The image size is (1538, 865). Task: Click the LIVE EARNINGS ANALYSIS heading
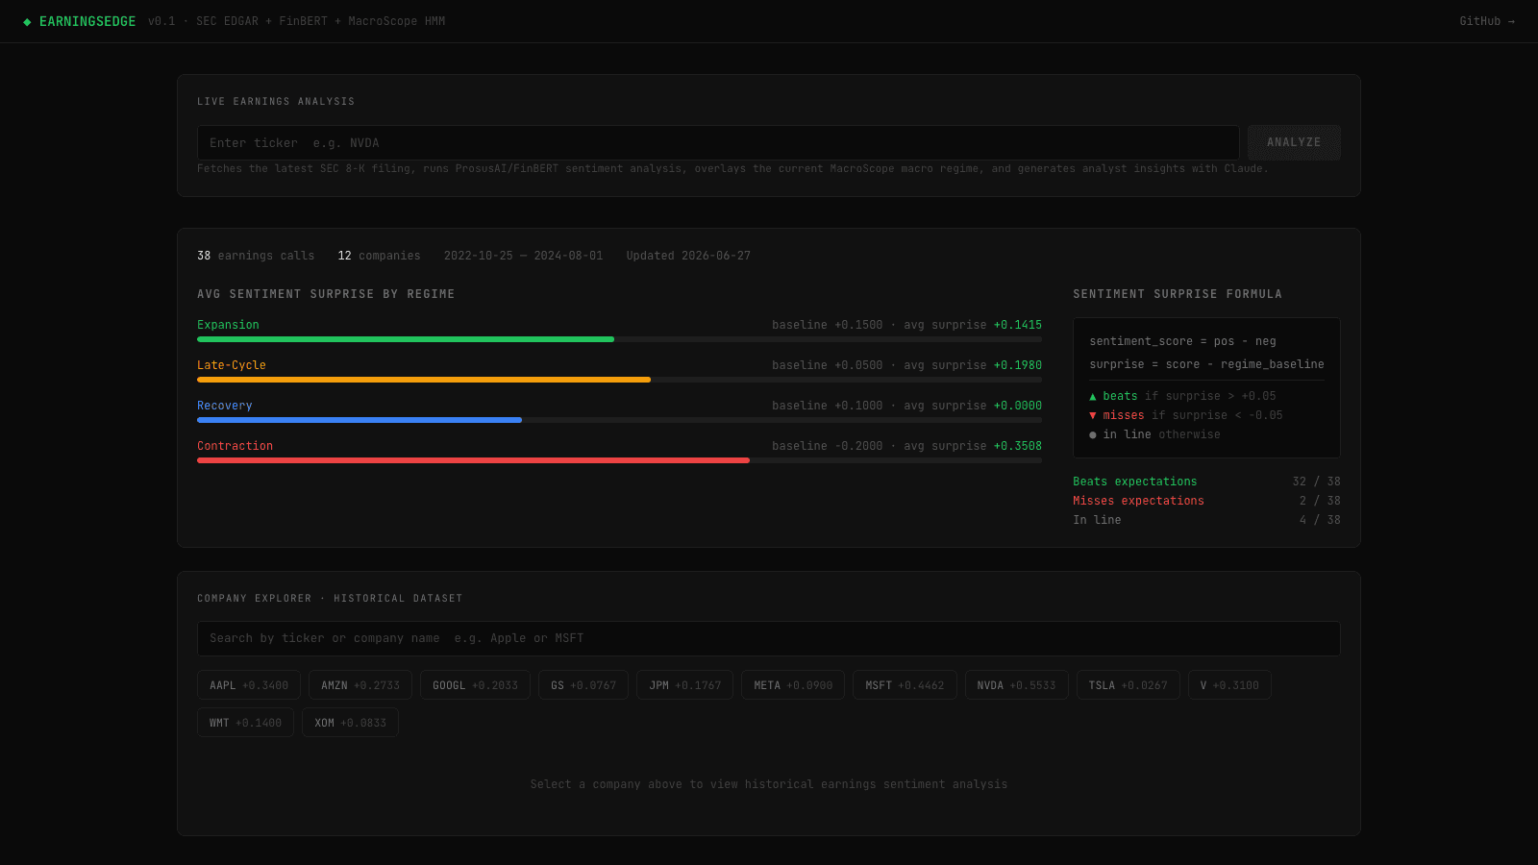[276, 101]
